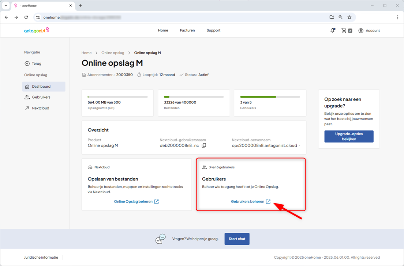The width and height of the screenshot is (404, 266).
Task: Open a new browser tab
Action: (x=81, y=5)
